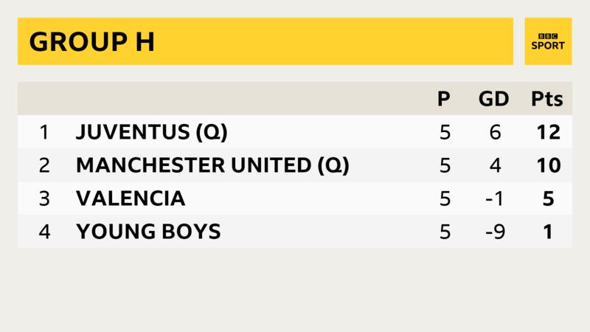The image size is (590, 332).
Task: Click Juventus points value 12
Action: [549, 132]
